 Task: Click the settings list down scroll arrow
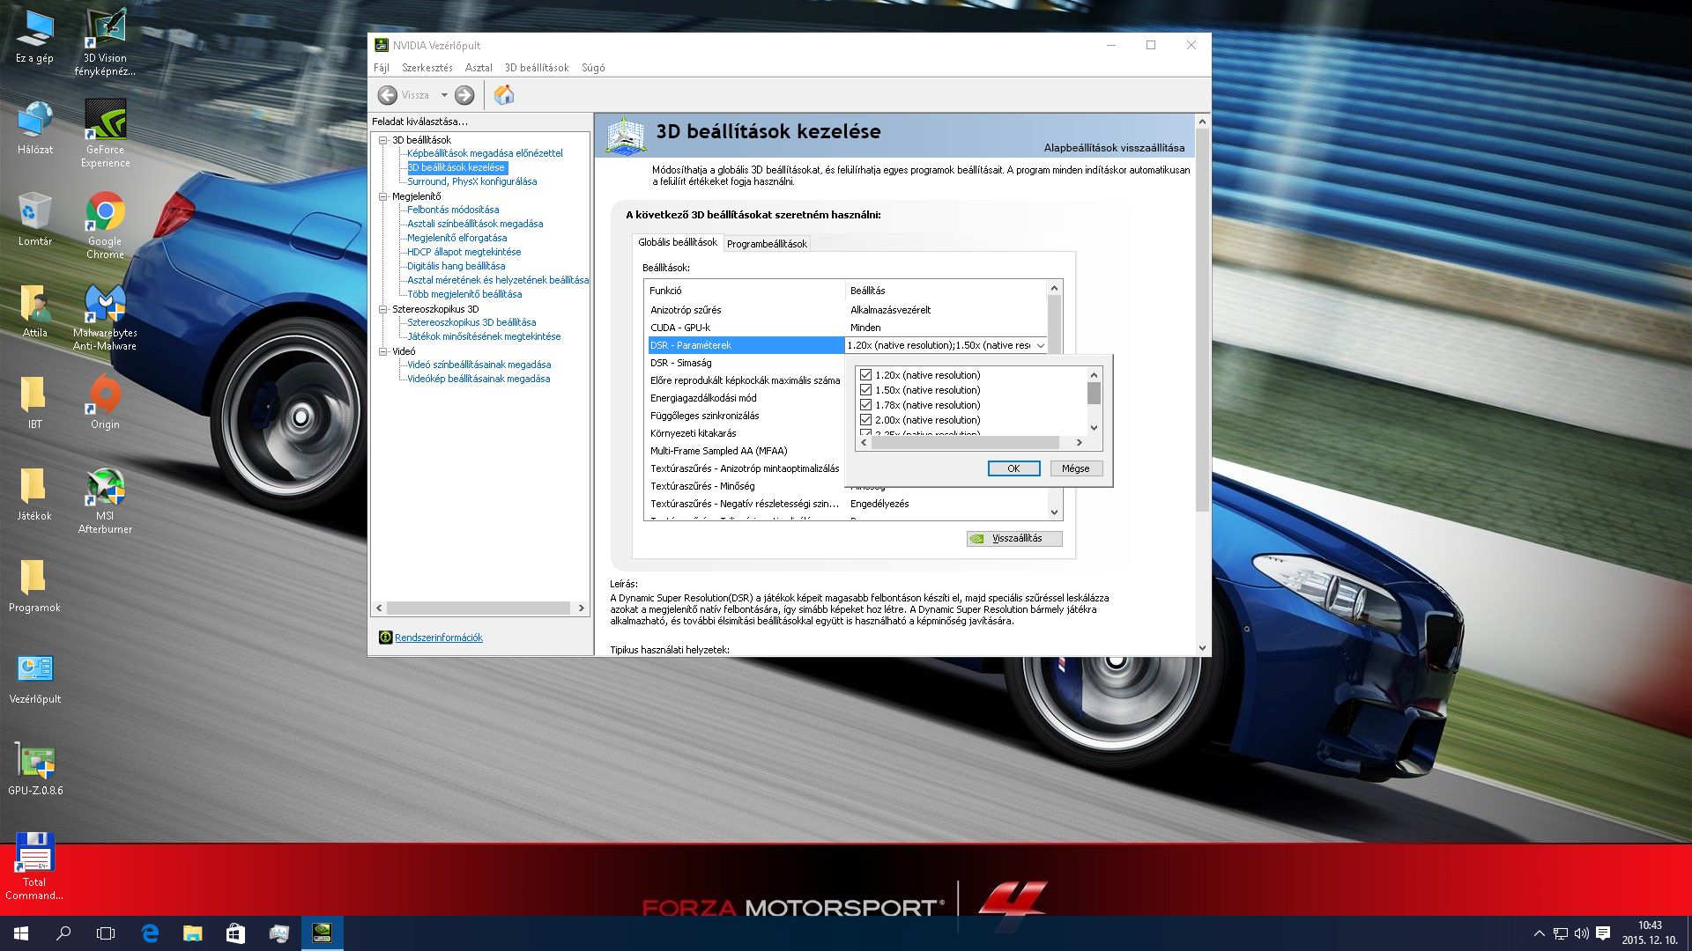pyautogui.click(x=1054, y=512)
